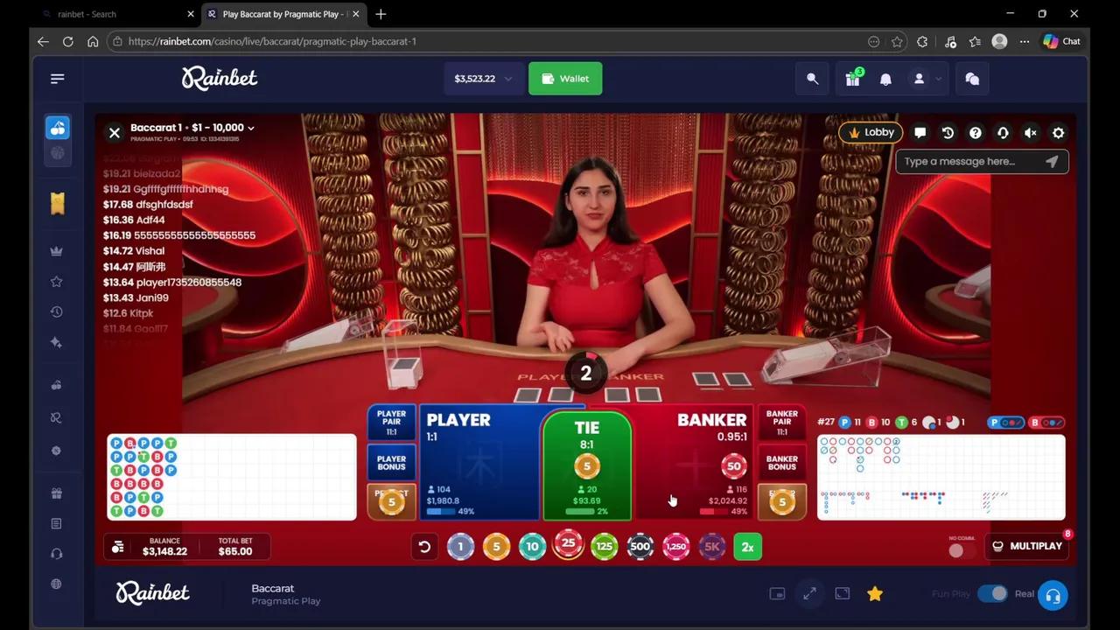The image size is (1120, 630).
Task: Select the 500 chip denomination
Action: [x=640, y=546]
